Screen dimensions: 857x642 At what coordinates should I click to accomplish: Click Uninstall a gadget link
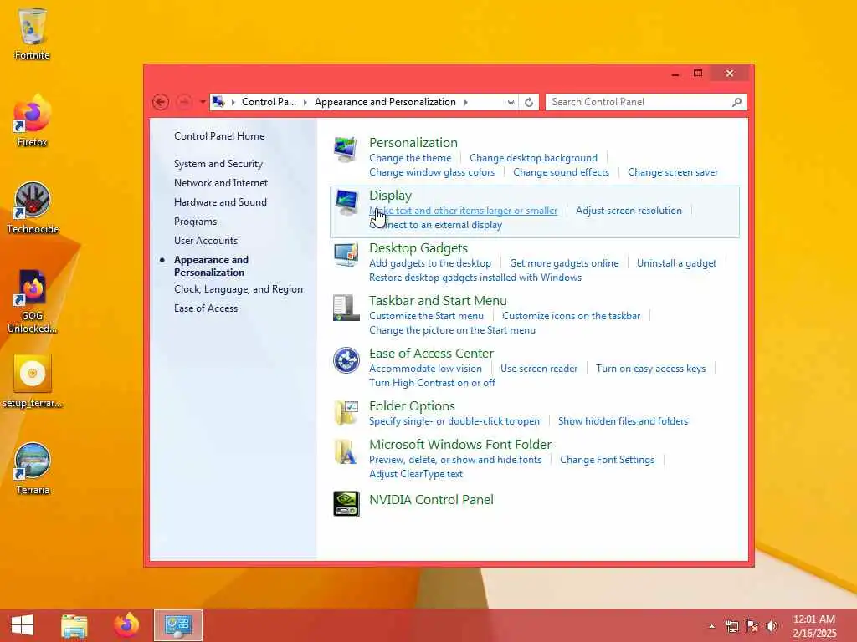(676, 263)
